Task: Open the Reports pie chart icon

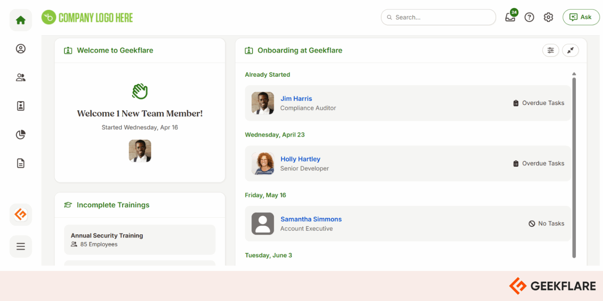Action: pos(20,134)
